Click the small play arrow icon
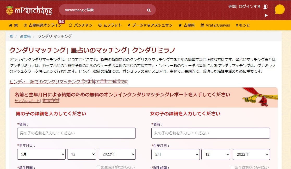The width and height of the screenshot is (291, 169). click(x=266, y=15)
